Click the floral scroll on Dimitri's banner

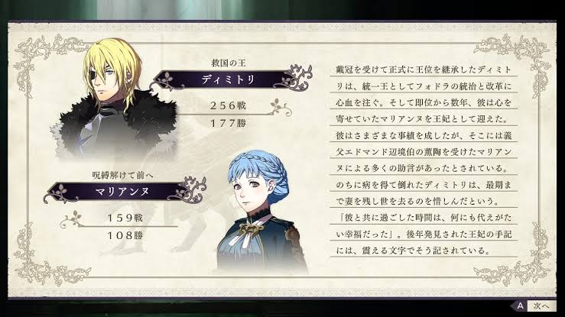pyautogui.click(x=293, y=77)
